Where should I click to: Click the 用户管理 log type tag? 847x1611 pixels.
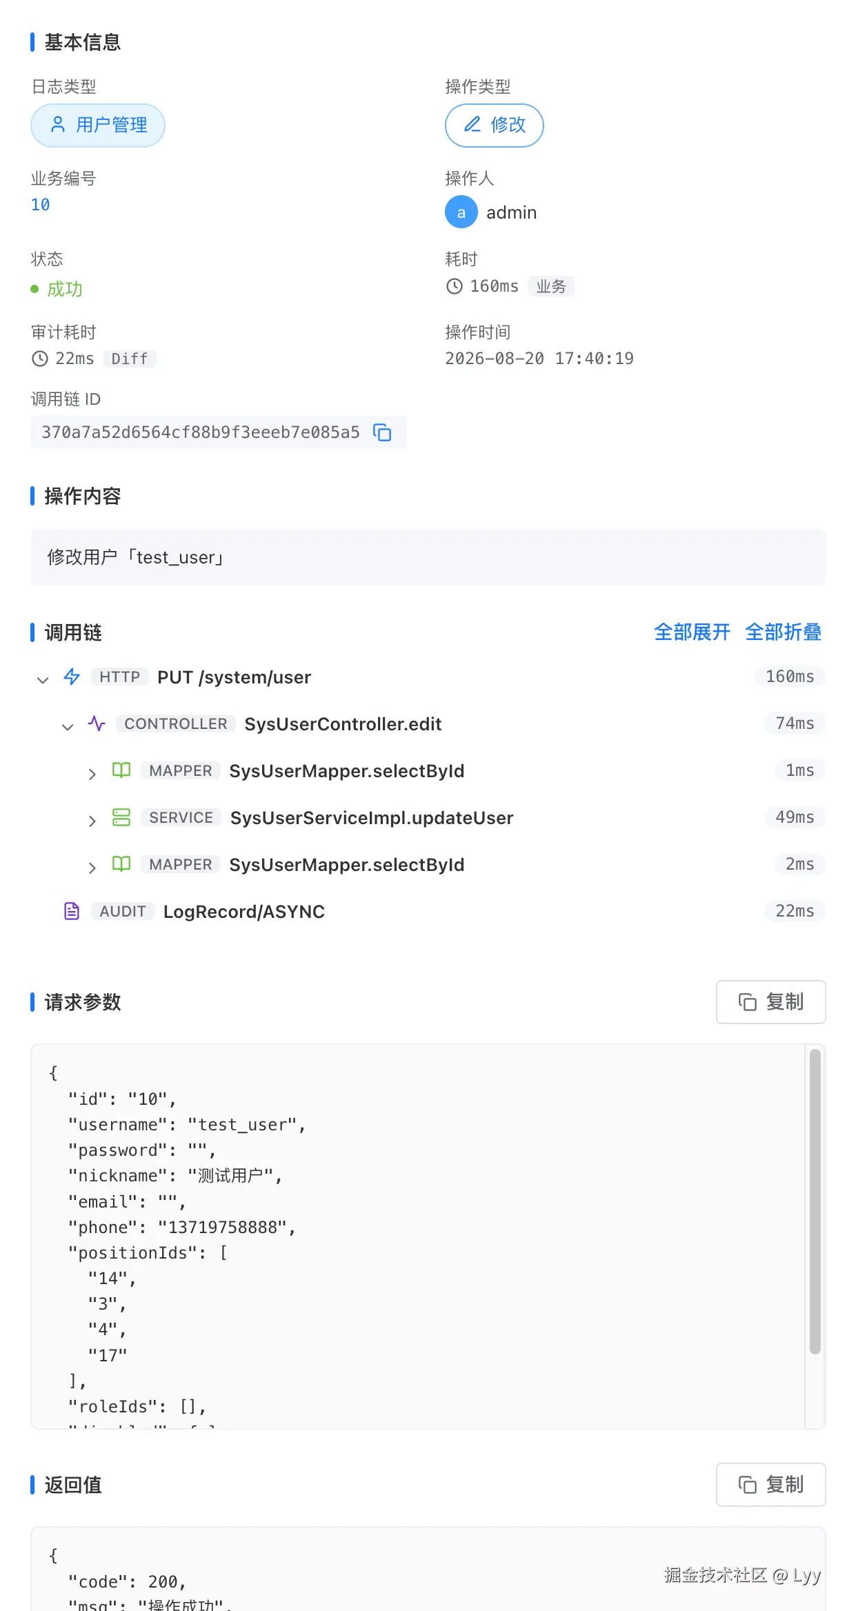tap(98, 126)
